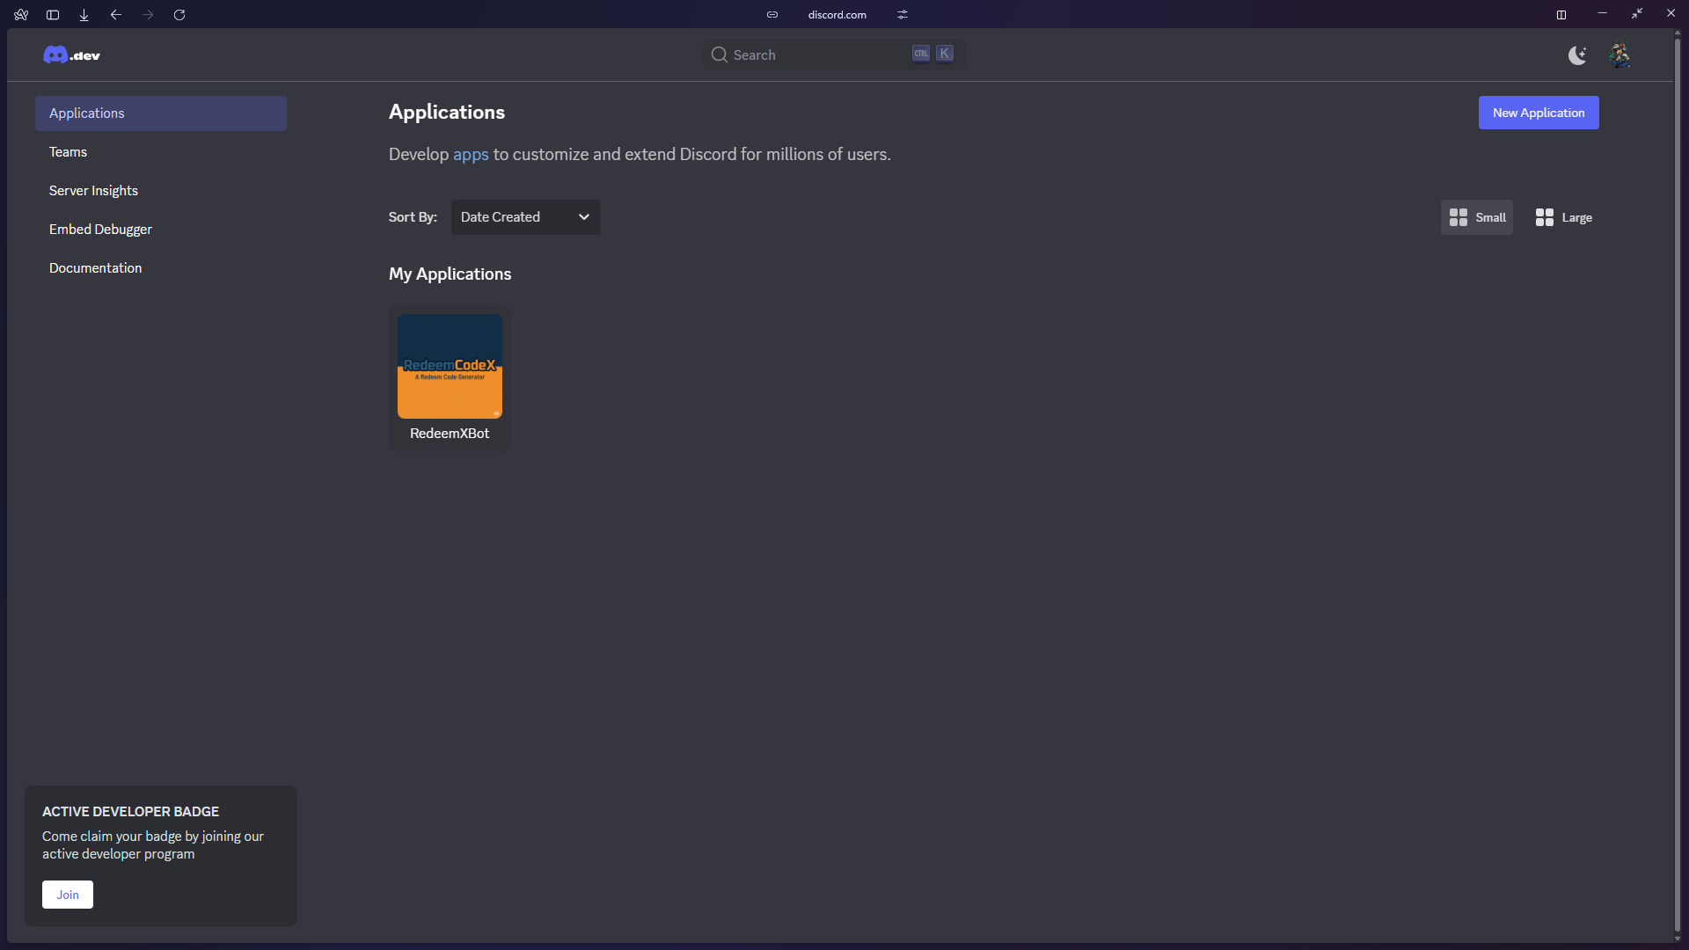Click the RedeemXBot name label
This screenshot has height=950, width=1689.
point(450,434)
